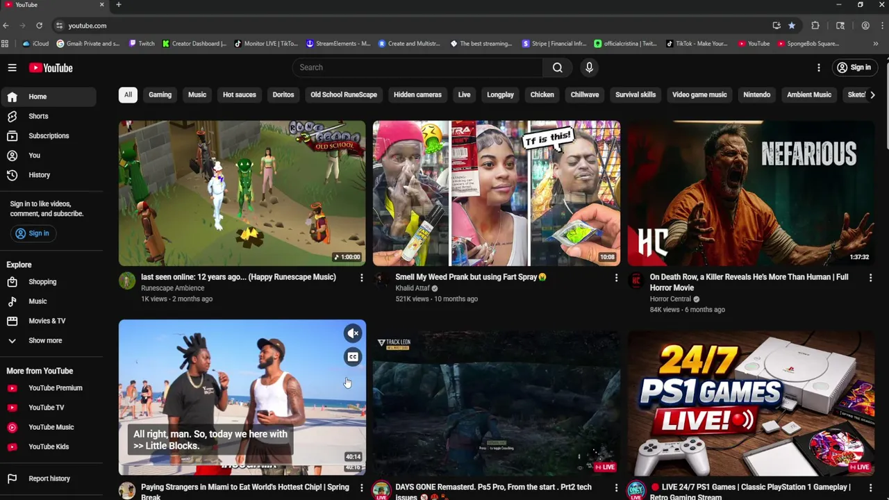Open Shorts from the sidebar
Screen dimensions: 889x500
coord(48,116)
